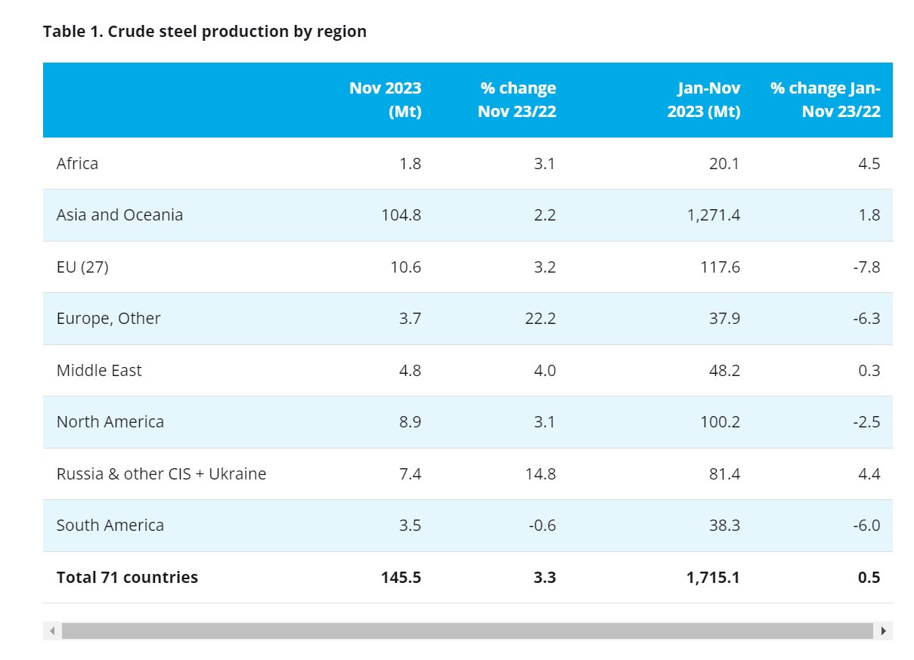This screenshot has height=660, width=914.
Task: Click the horizontal scrollbar left arrow
Action: (x=52, y=631)
